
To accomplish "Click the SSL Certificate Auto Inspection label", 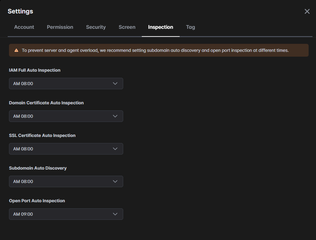I will 42,135.
